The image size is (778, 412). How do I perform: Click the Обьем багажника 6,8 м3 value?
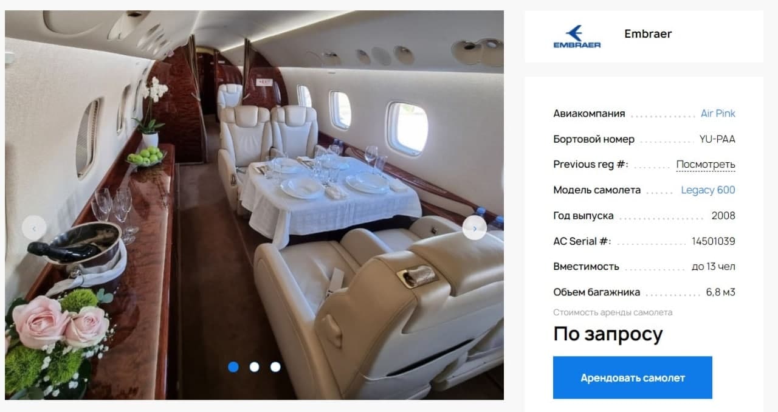click(x=721, y=292)
